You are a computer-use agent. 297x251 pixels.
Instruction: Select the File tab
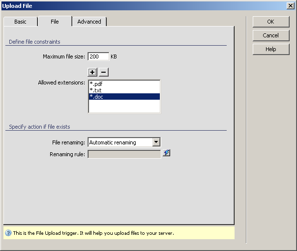(55, 22)
